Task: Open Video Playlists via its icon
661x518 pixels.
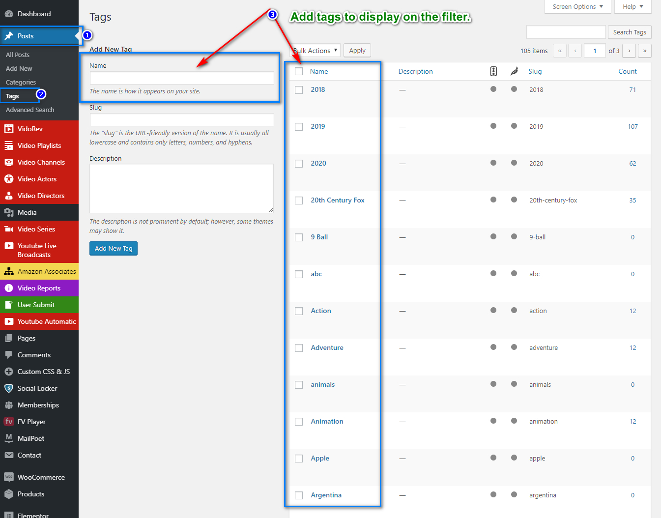Action: [x=9, y=145]
